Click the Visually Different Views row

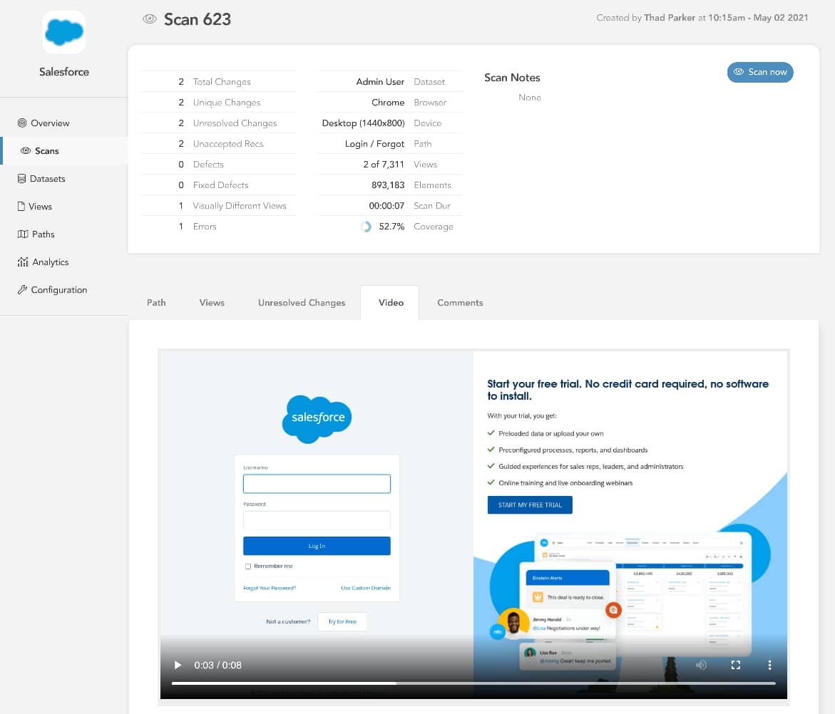218,206
